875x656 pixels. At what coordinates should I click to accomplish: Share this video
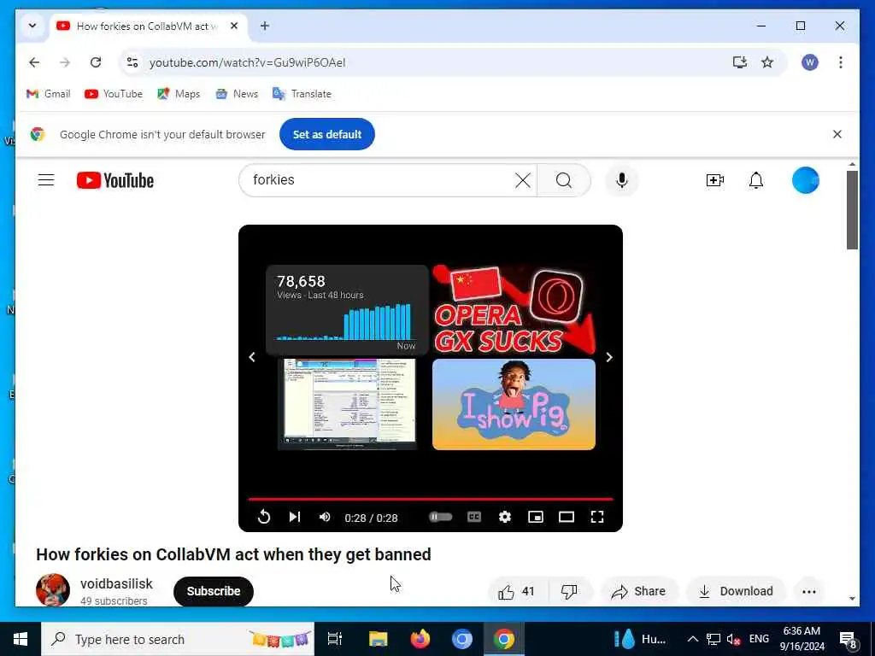(x=639, y=591)
